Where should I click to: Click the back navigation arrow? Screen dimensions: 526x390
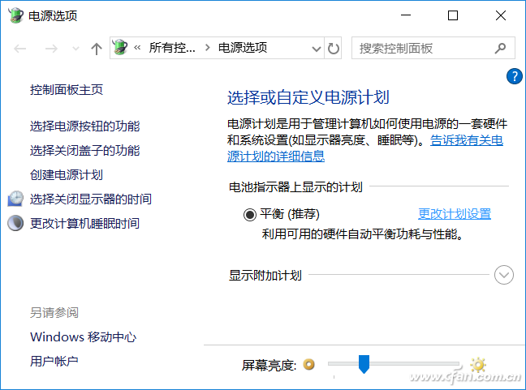coord(20,49)
